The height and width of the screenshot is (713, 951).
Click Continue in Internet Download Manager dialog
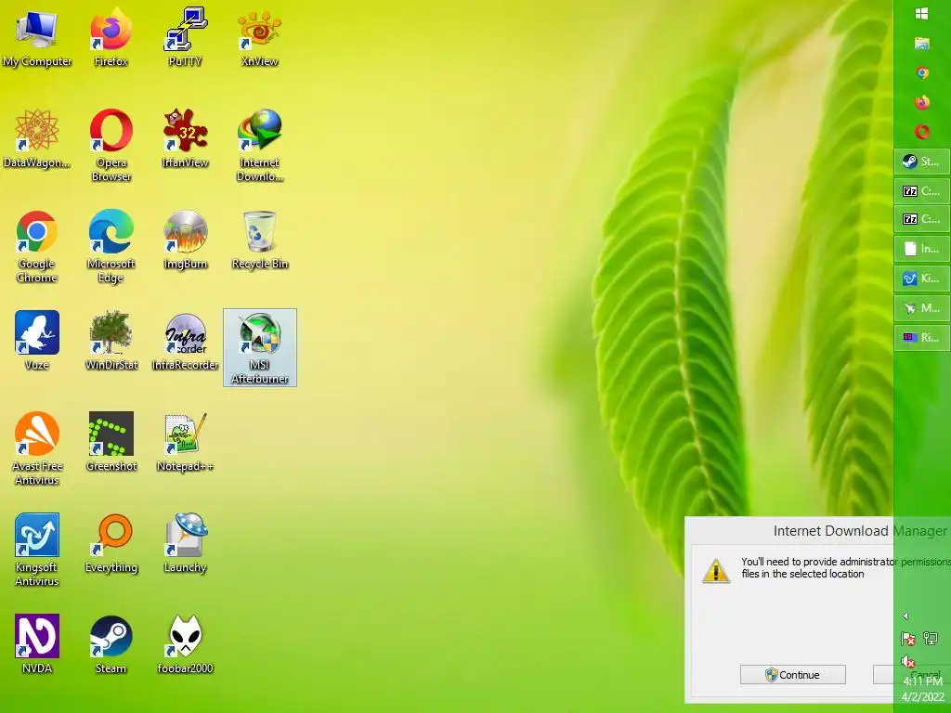click(x=793, y=675)
